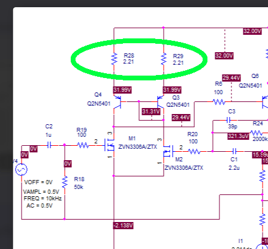Viewport: 268px width, 249px height.
Task: Click the C1 reference label
Action: tap(234, 160)
